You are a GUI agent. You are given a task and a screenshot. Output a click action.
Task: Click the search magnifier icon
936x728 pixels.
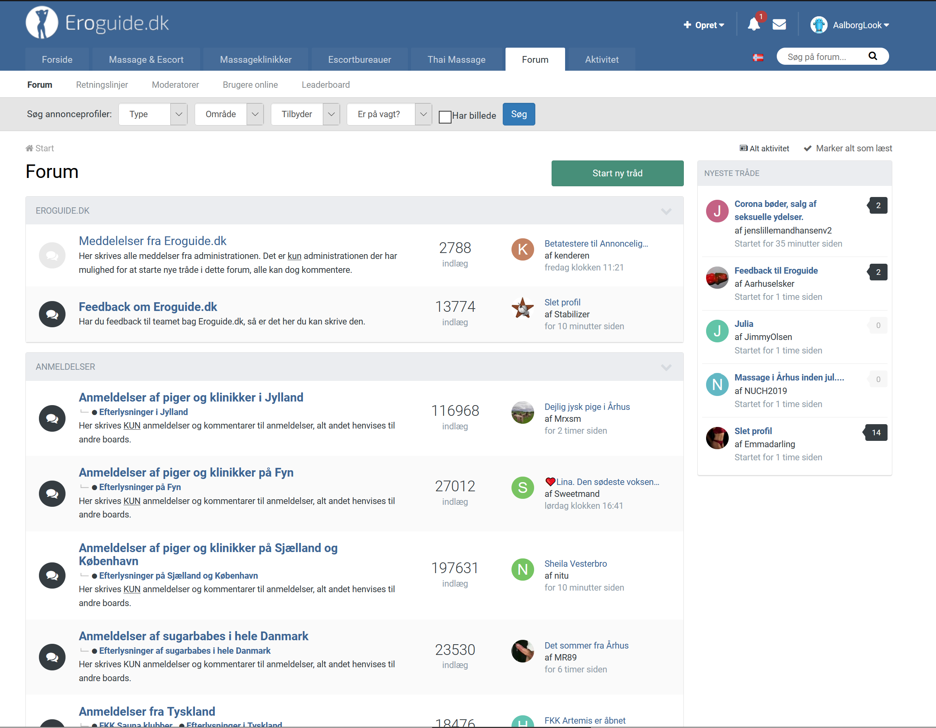tap(872, 56)
